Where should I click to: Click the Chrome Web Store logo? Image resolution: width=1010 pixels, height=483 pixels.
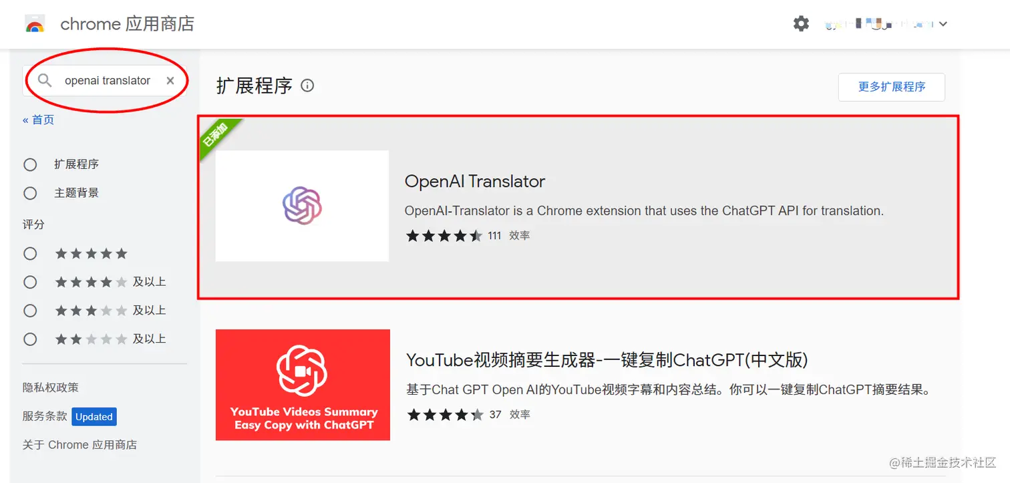[x=35, y=25]
